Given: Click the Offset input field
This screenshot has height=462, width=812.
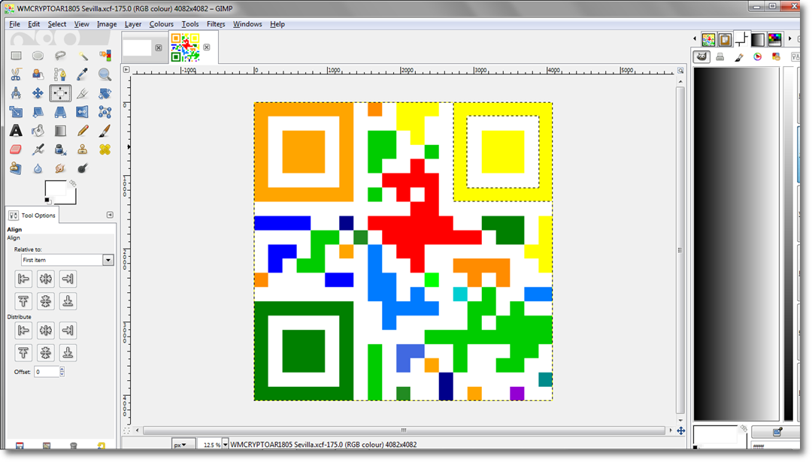Looking at the screenshot, I should click(x=47, y=371).
